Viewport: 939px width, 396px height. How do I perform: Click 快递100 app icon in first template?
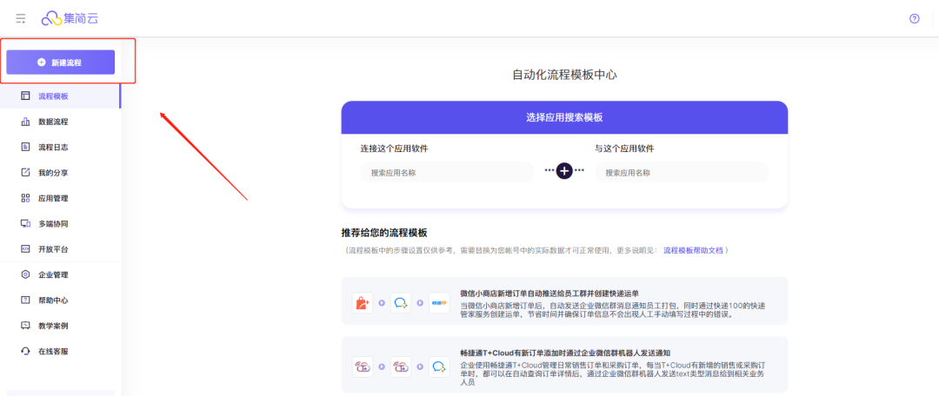(439, 303)
